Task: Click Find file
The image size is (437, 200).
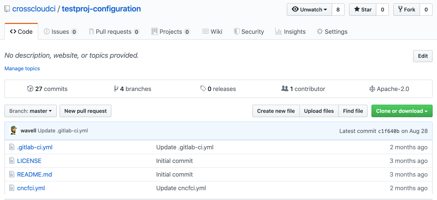Action: coord(353,111)
